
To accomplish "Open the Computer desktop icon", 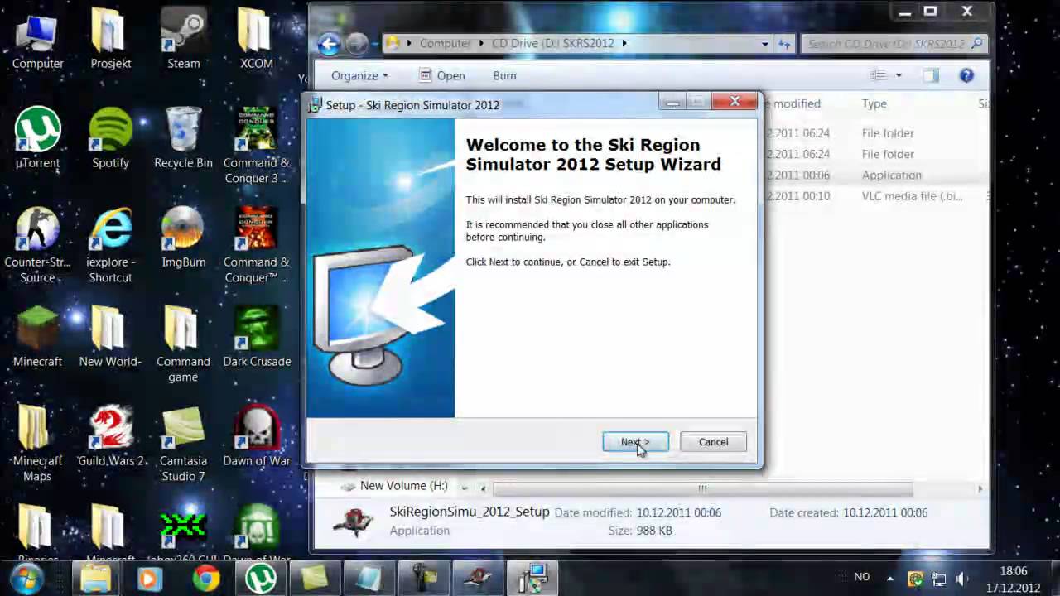I will (x=37, y=38).
